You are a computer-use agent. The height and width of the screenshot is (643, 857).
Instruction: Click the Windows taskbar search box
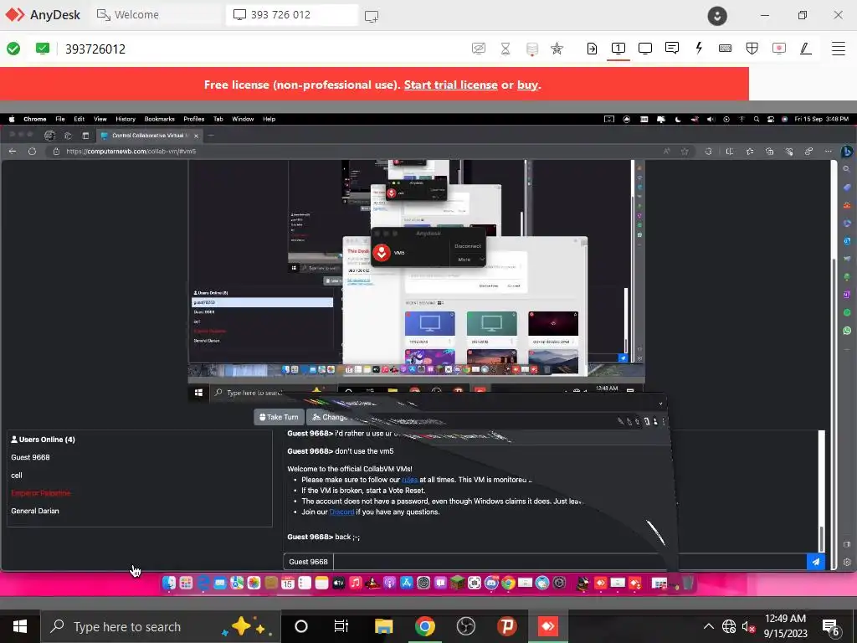(x=161, y=626)
